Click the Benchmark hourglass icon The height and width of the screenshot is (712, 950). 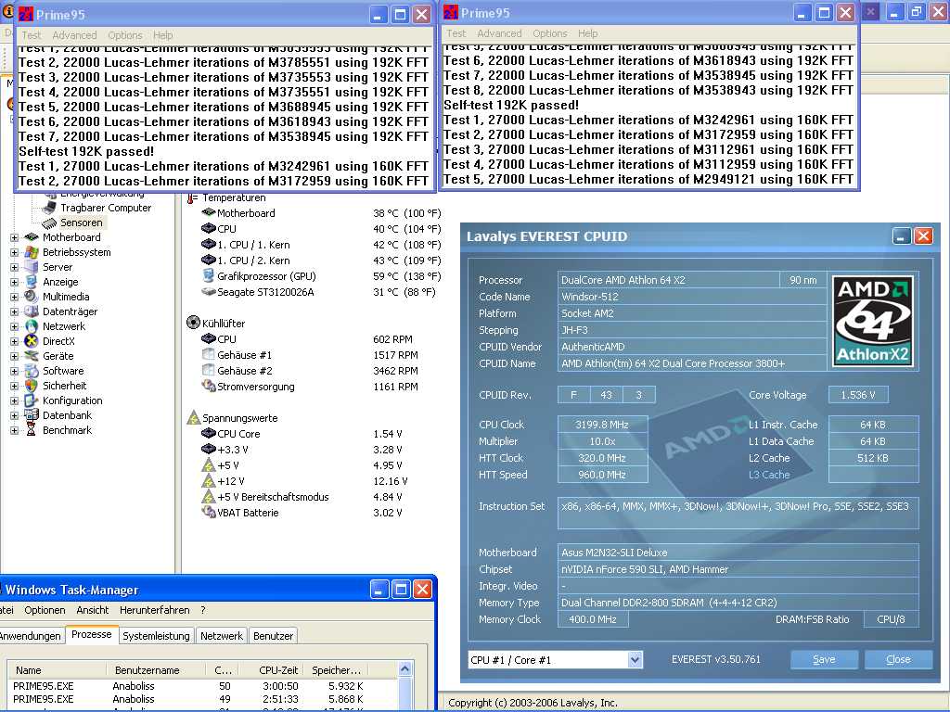tap(32, 430)
